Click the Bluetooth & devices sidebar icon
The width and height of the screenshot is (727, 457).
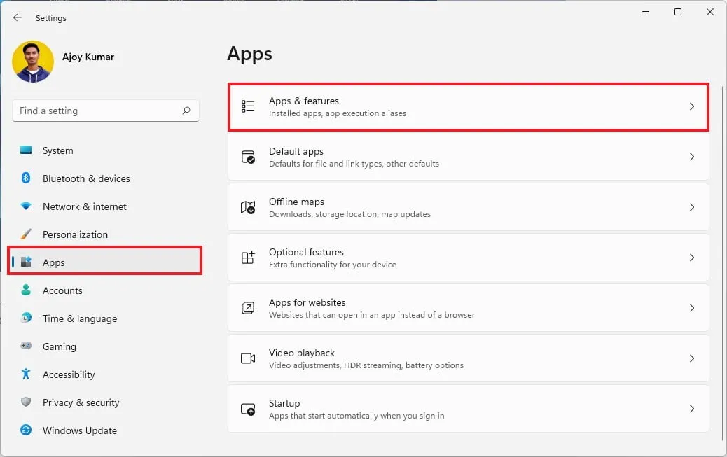click(x=26, y=178)
